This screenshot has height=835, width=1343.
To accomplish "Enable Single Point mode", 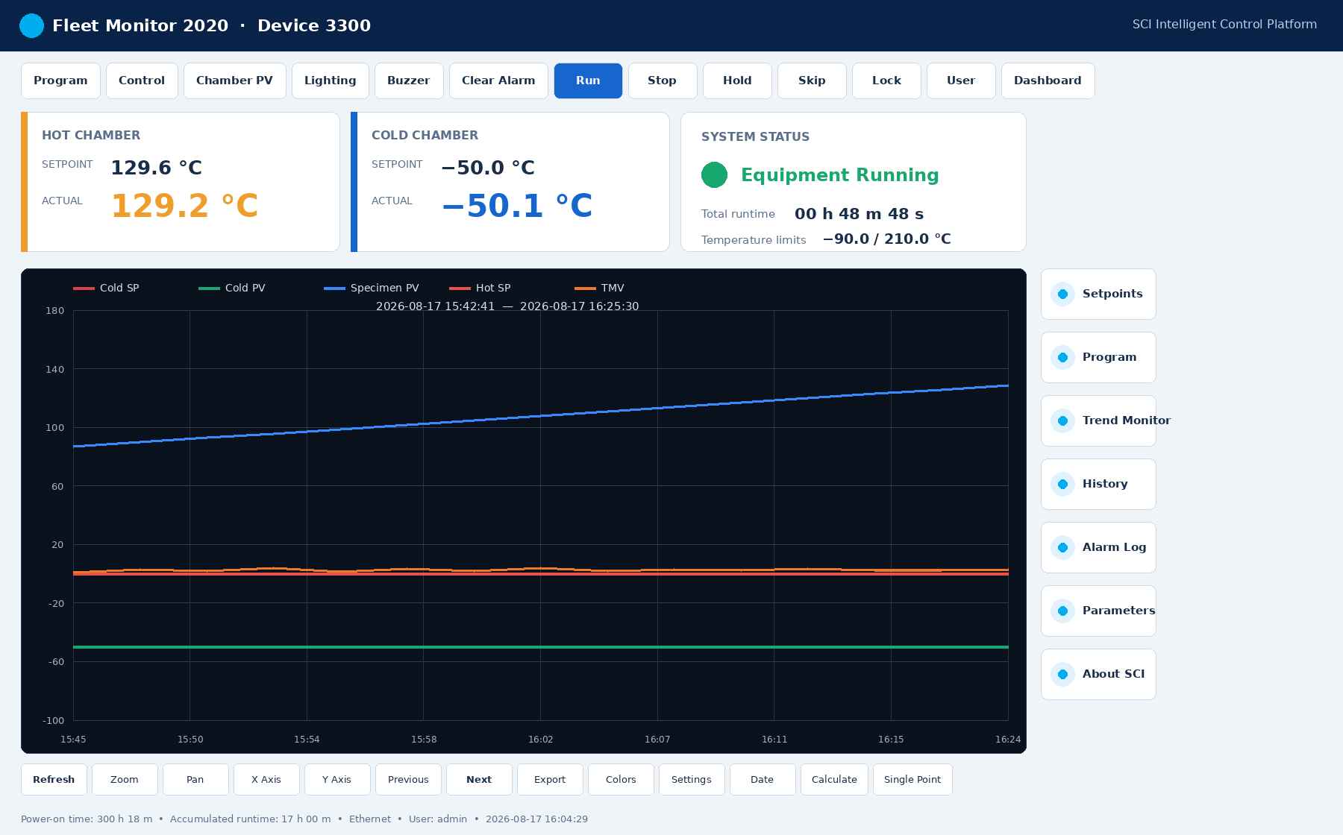I will 912,779.
